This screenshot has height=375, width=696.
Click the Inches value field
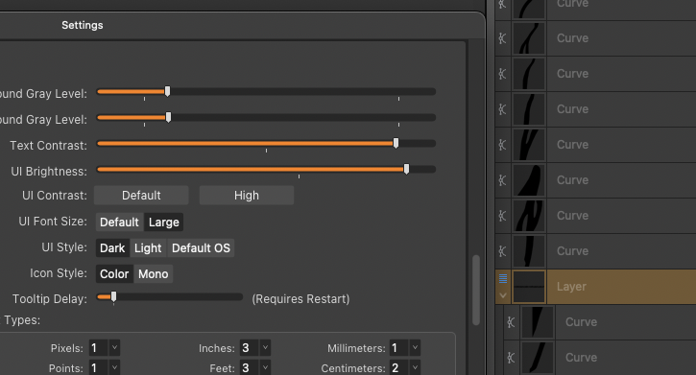[250, 348]
